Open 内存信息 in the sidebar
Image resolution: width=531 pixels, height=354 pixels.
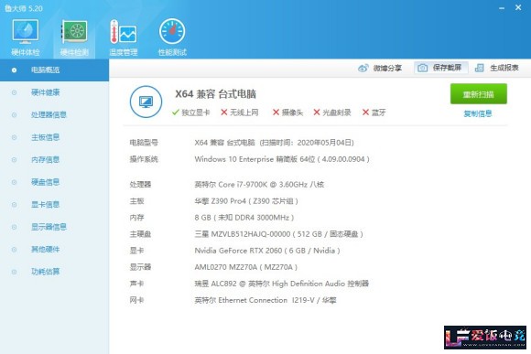point(54,159)
